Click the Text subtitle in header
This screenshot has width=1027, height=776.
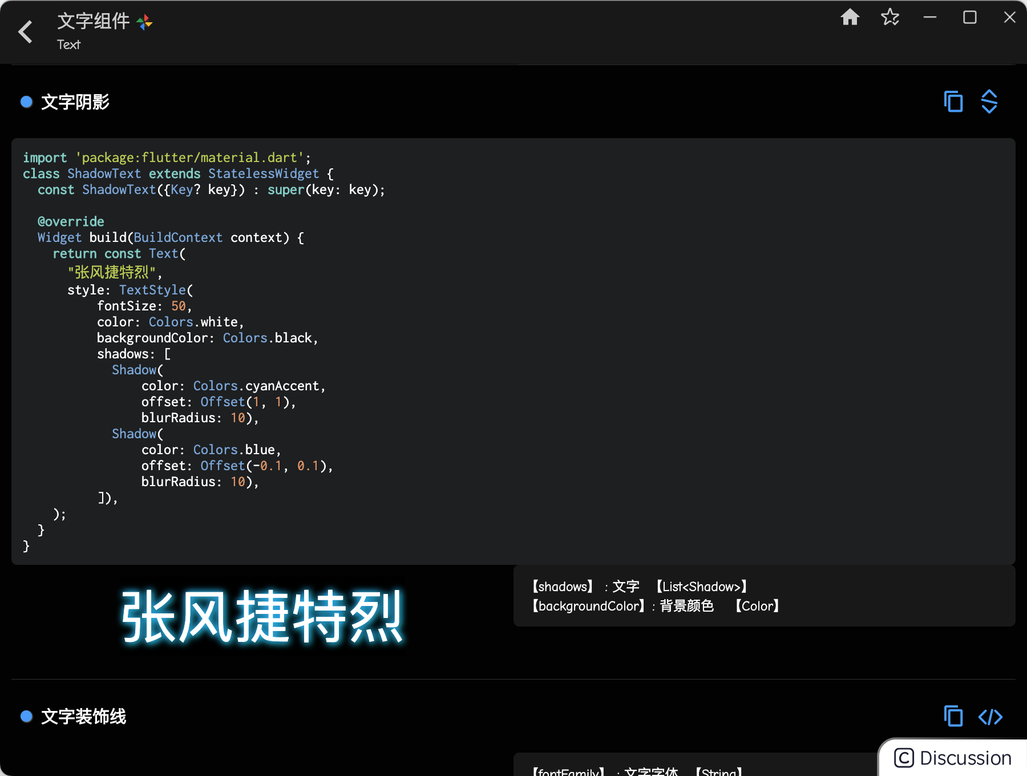[68, 45]
